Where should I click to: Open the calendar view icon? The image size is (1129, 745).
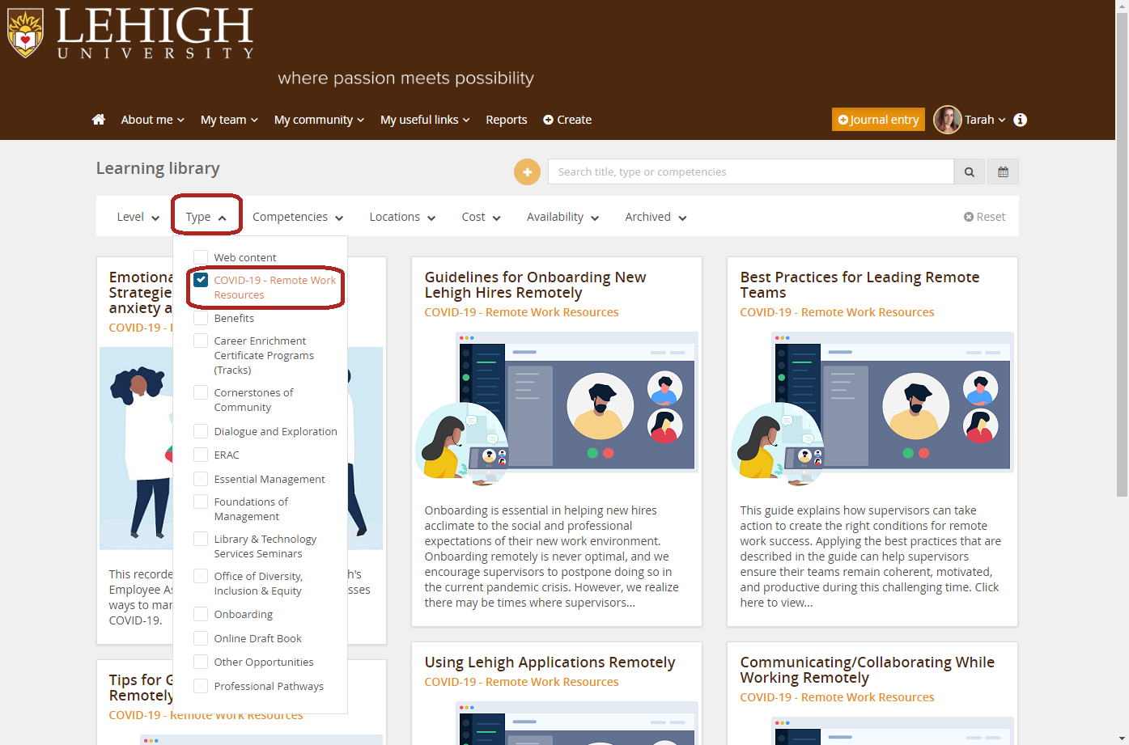(x=1003, y=171)
